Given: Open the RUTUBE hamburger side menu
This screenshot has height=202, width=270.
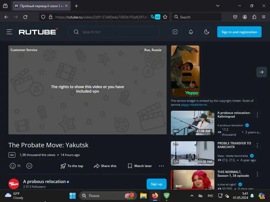Looking at the screenshot, I should tap(9, 32).
